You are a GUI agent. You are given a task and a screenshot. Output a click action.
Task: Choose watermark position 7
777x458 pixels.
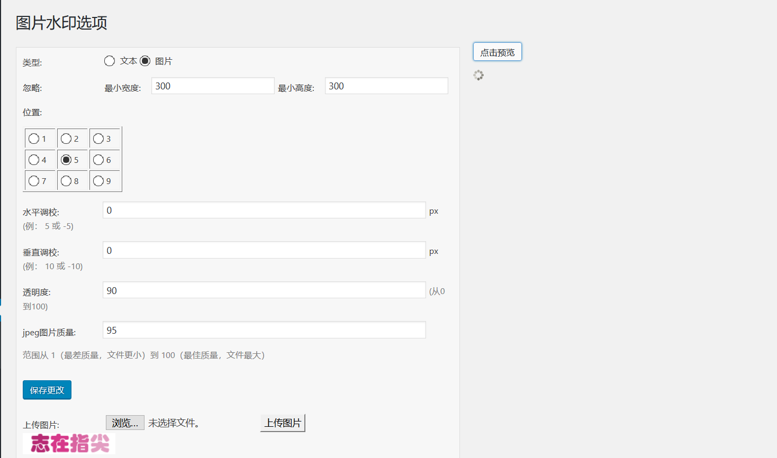[x=34, y=181]
